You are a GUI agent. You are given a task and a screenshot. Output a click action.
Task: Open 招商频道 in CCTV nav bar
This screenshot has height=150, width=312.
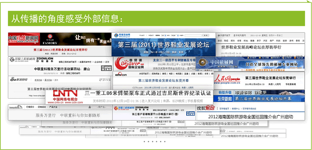point(156,74)
